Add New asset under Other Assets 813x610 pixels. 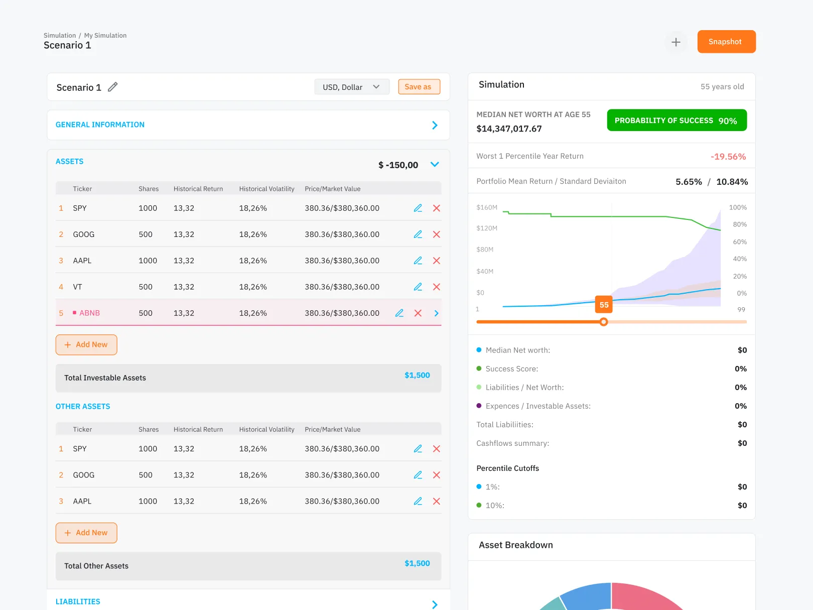[x=86, y=533]
